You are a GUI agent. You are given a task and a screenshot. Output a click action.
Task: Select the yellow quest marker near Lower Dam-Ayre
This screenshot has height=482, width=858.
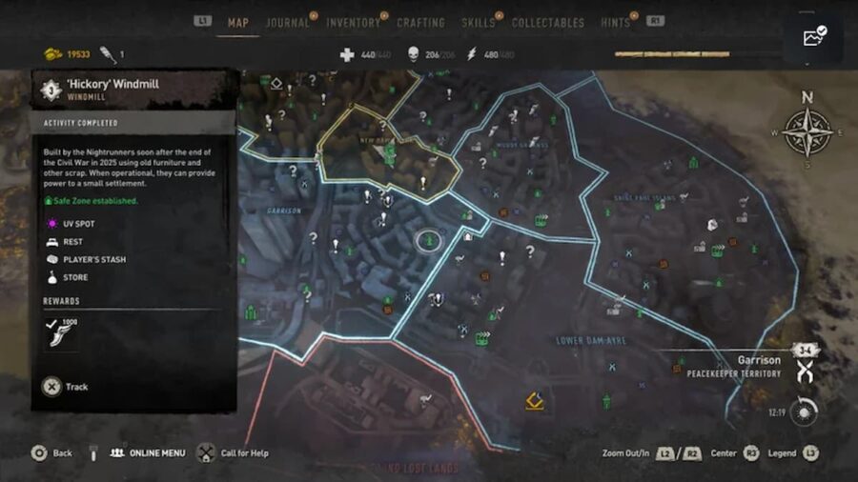(535, 401)
